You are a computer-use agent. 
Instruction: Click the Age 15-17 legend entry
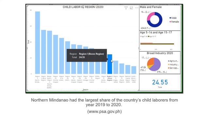point(152,36)
